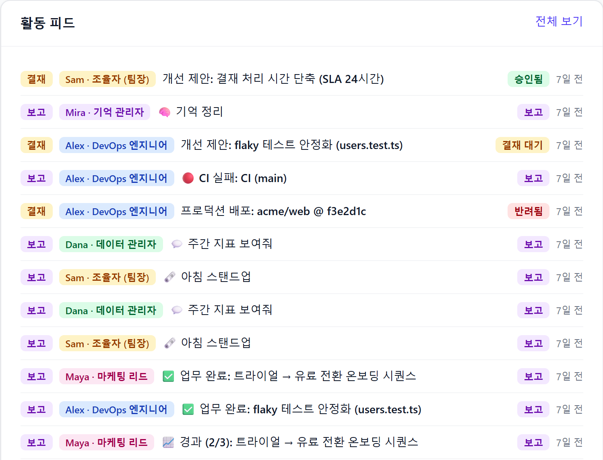This screenshot has height=460, width=603.
Task: Click the chart icon before 경과 (2/3)
Action: [x=168, y=442]
